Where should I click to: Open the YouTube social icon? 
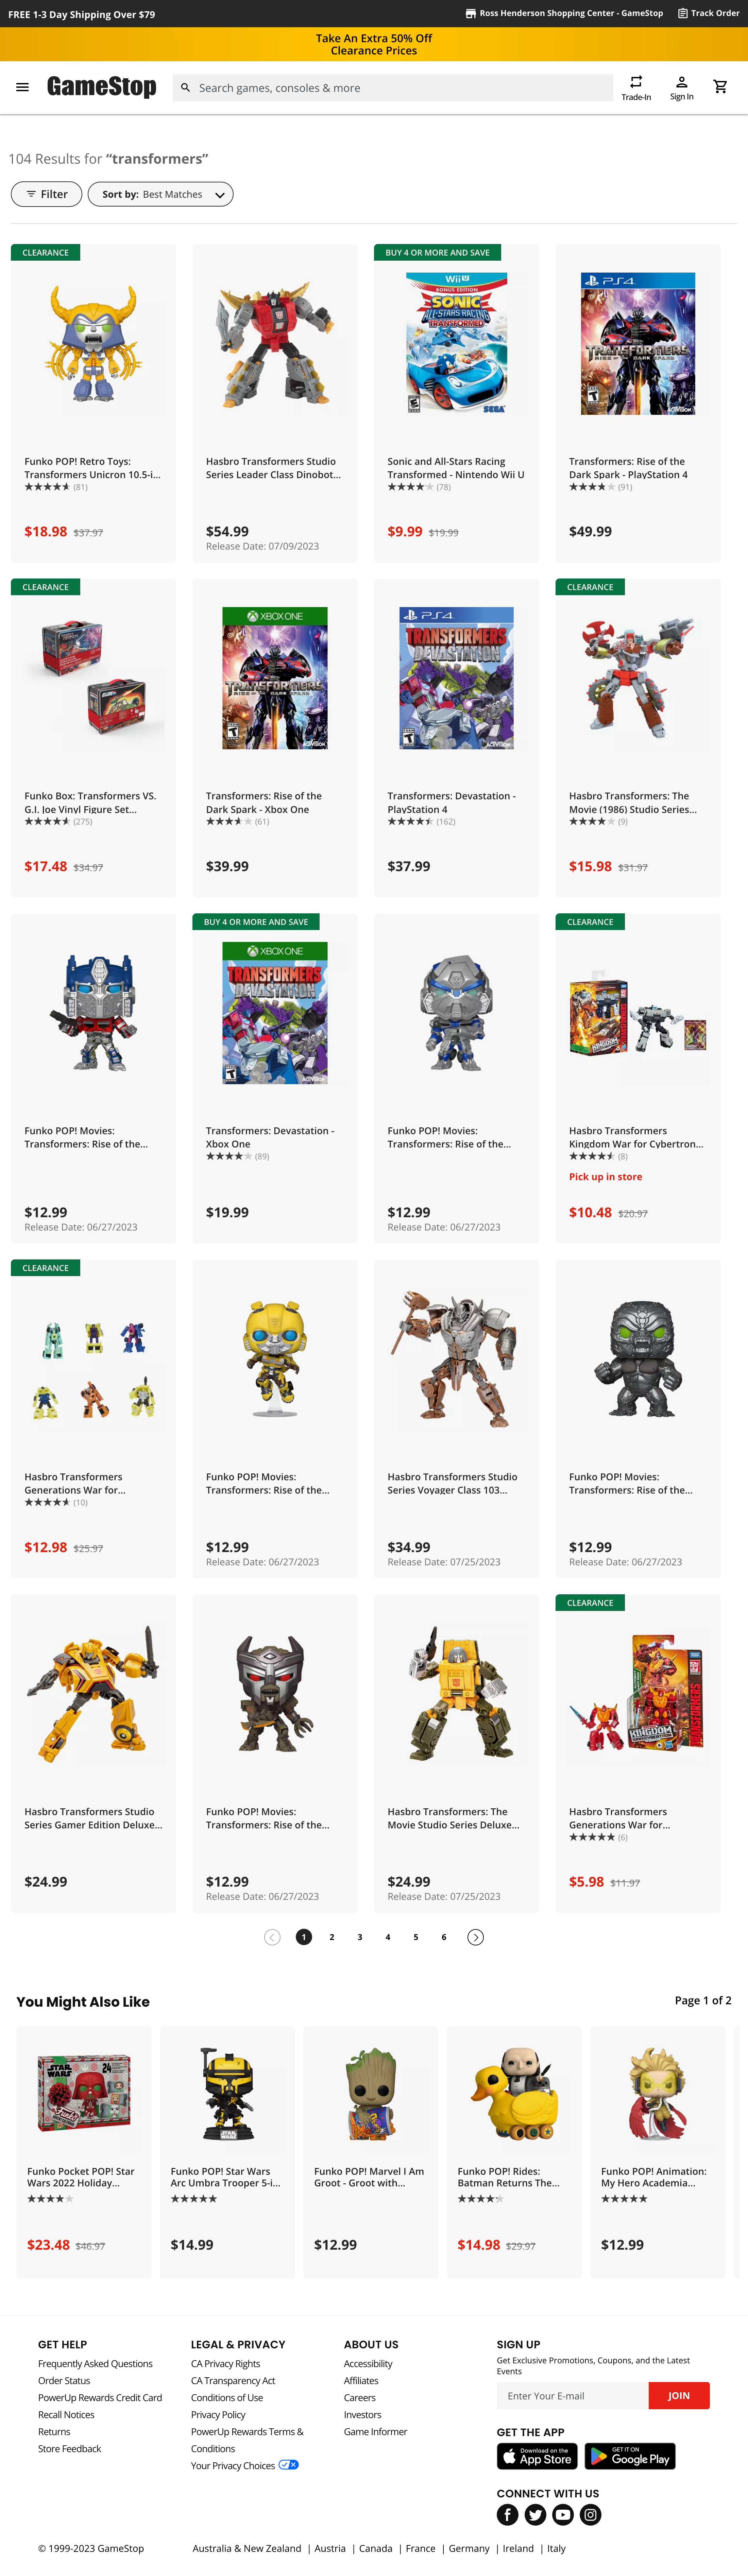(563, 2514)
